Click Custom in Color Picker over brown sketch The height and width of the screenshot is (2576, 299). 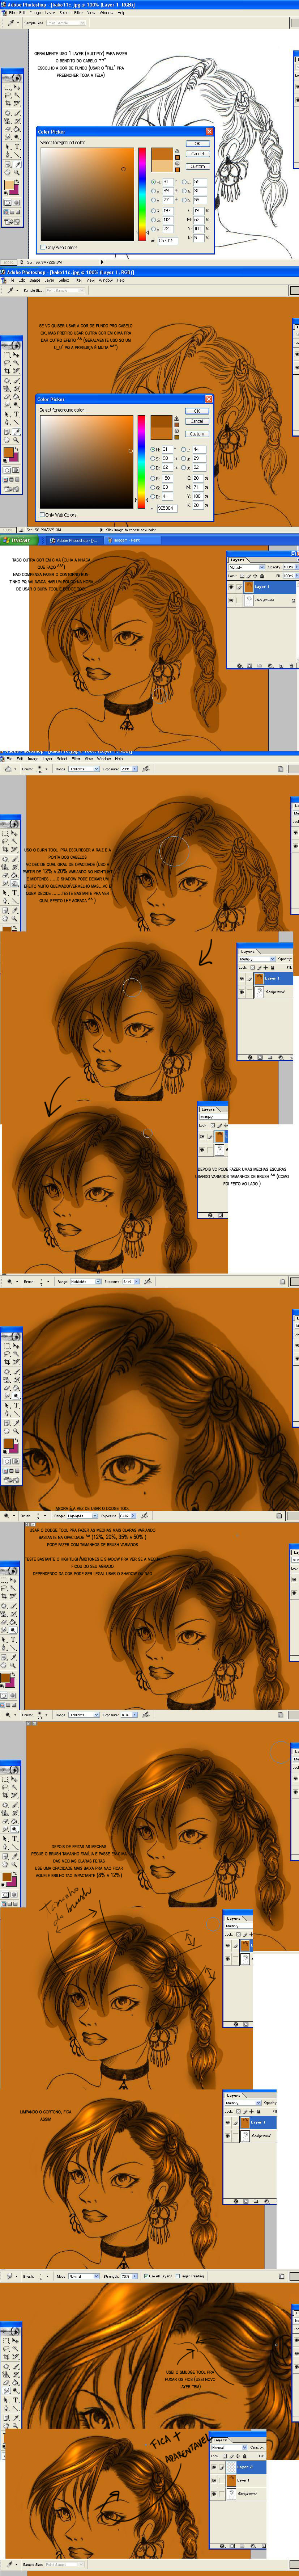[x=197, y=434]
